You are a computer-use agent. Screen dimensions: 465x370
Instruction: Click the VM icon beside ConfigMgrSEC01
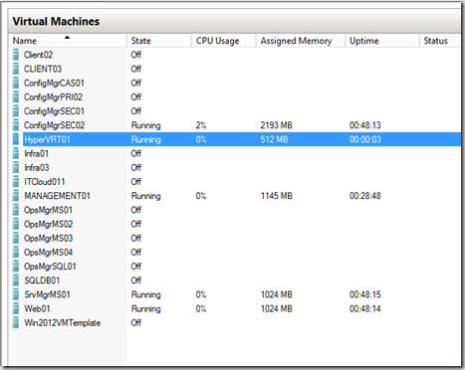click(x=16, y=111)
